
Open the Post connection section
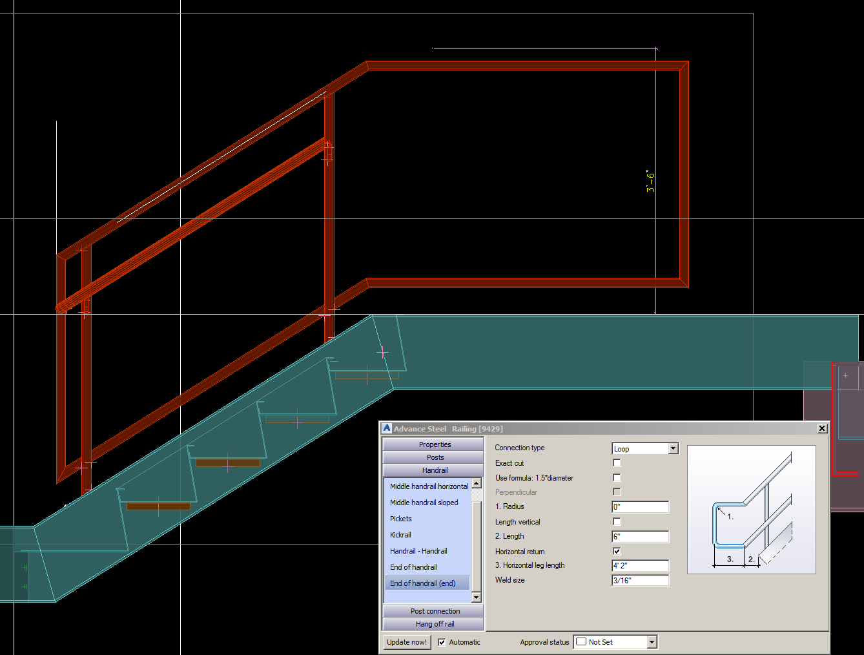click(x=433, y=610)
